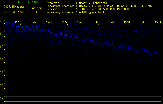This screenshot has height=104, width=163.
Task: Click the 0.9 frequency axis label
Action: point(2,60)
